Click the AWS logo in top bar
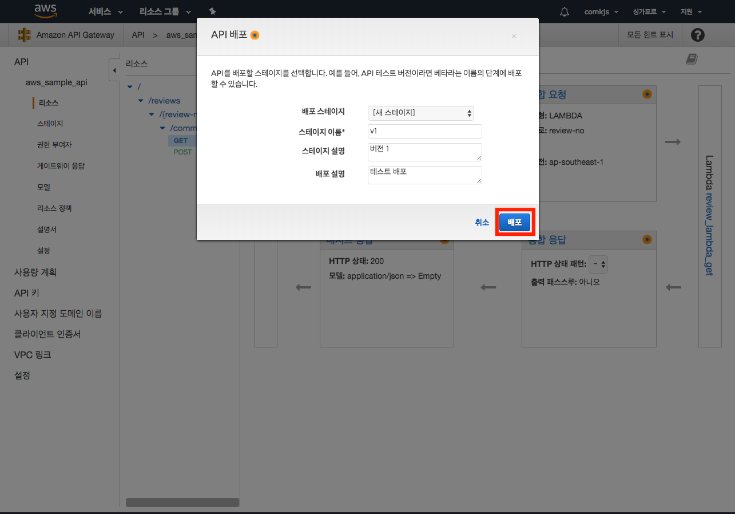The height and width of the screenshot is (514, 735). point(45,10)
